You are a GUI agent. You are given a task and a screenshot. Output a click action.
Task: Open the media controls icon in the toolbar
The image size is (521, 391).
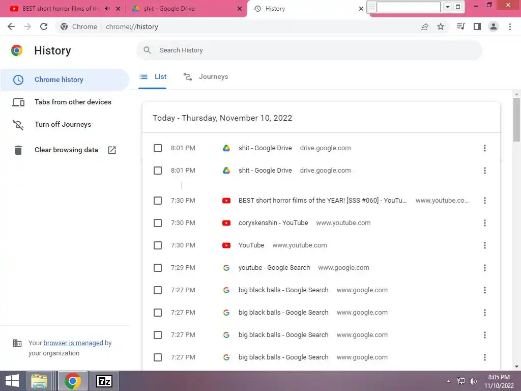[460, 26]
